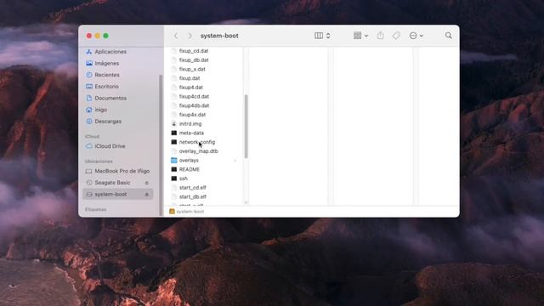Click the initrd.img file icon
544x306 pixels.
174,124
